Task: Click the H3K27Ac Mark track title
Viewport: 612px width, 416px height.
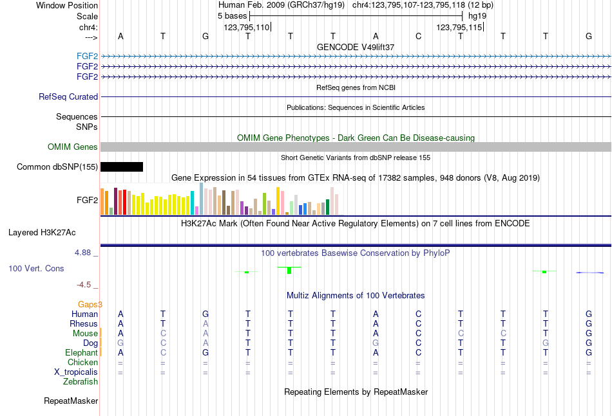Action: [356, 224]
